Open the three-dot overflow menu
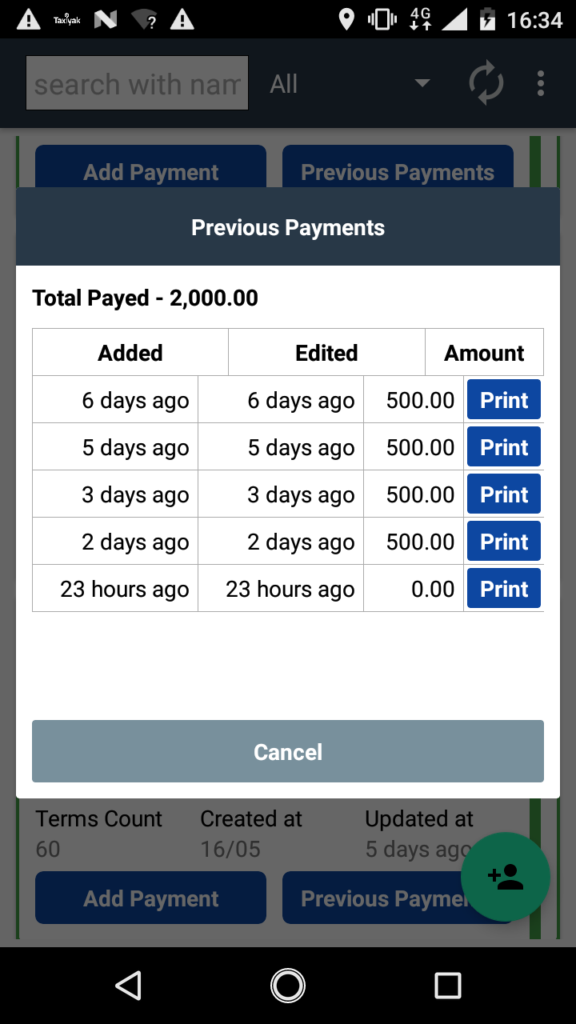The width and height of the screenshot is (576, 1024). click(541, 83)
